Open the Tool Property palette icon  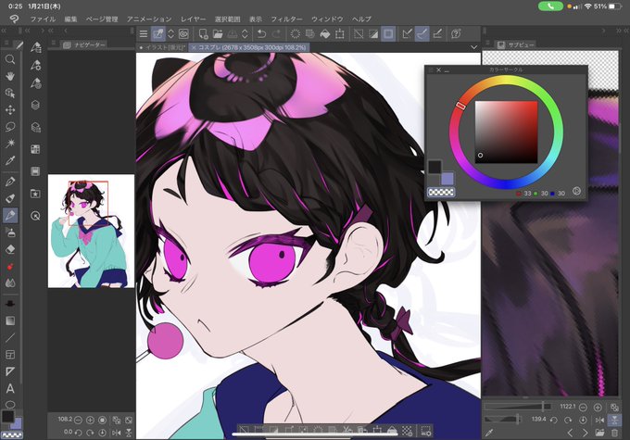(36, 65)
